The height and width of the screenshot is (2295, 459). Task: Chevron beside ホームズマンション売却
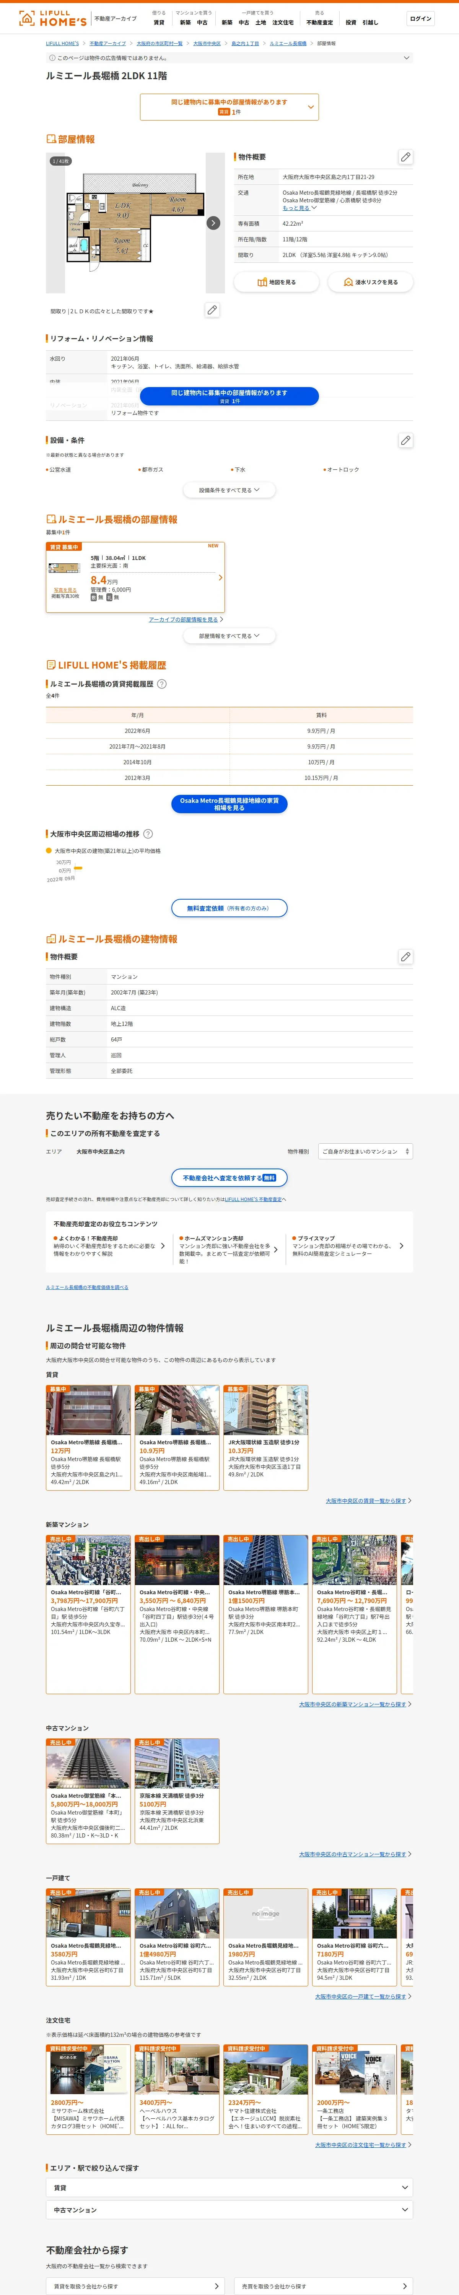coord(275,1250)
